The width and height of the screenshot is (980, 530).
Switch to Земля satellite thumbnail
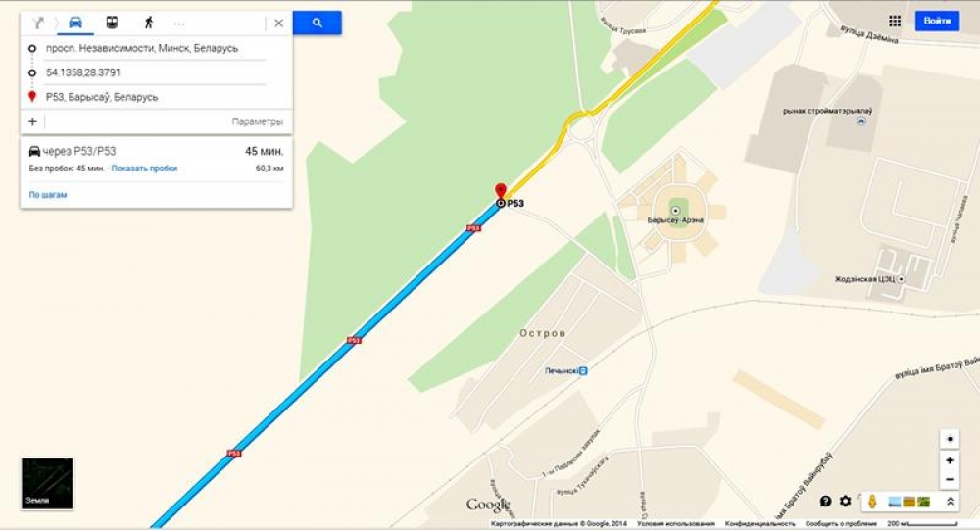47,483
